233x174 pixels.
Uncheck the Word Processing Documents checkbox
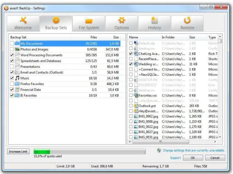(12, 55)
